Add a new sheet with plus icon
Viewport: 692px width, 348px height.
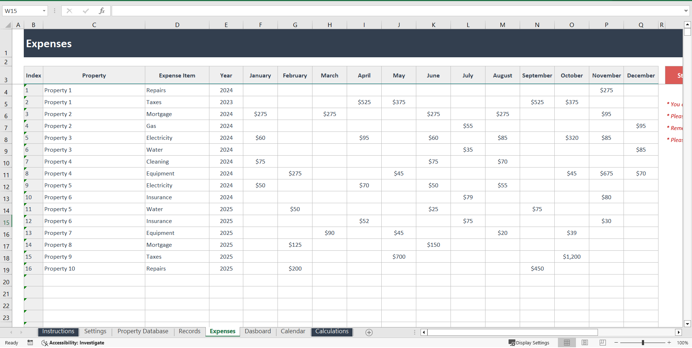tap(369, 333)
